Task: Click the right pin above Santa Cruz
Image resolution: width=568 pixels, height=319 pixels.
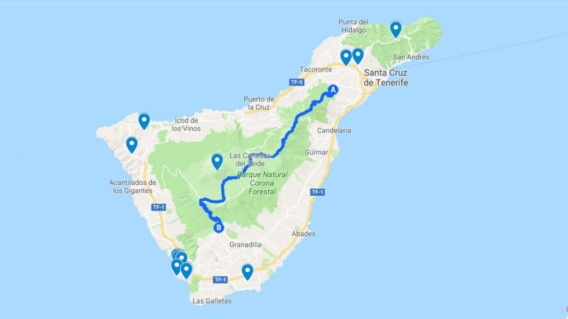Action: 358,56
